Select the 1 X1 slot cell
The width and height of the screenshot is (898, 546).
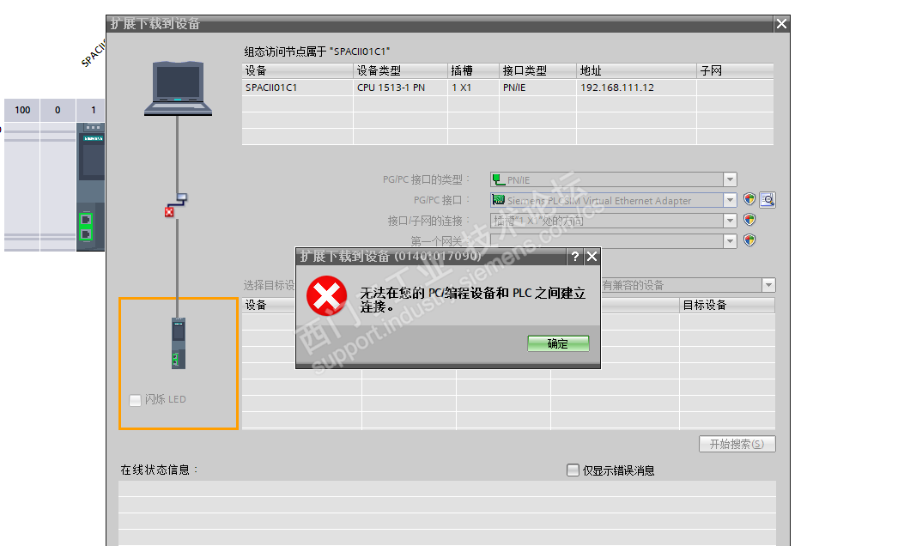(x=473, y=88)
